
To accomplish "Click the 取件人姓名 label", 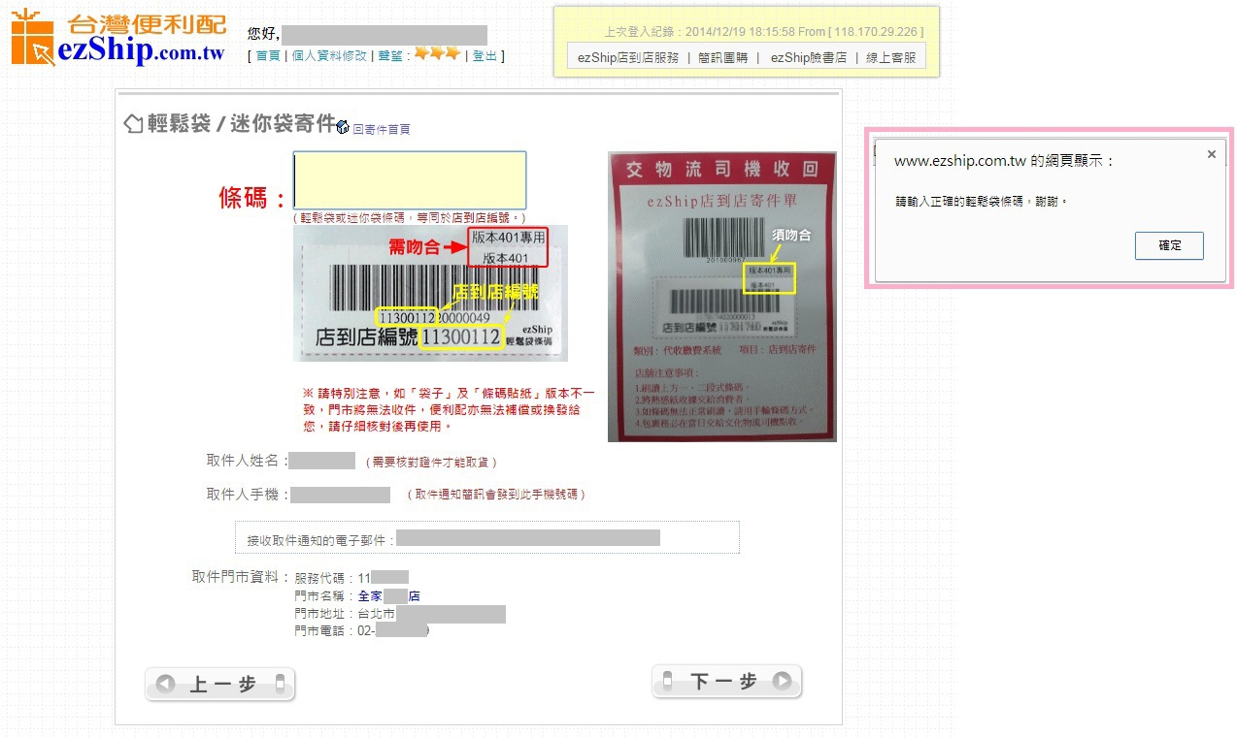I will [x=248, y=461].
